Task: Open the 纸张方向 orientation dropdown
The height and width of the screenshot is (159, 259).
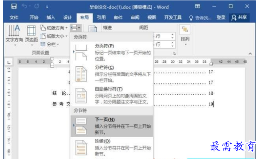Action: pos(54,28)
